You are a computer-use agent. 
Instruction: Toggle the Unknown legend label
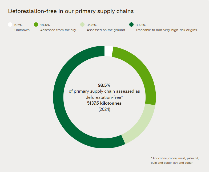[22, 30]
